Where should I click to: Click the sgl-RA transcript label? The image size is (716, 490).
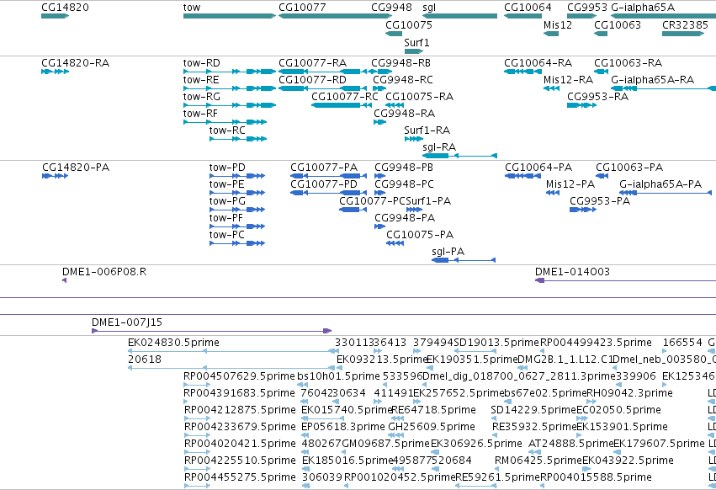(x=439, y=147)
